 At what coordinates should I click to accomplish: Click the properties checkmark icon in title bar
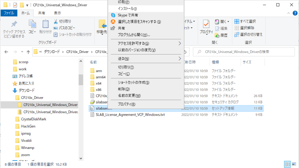(x=15, y=5)
